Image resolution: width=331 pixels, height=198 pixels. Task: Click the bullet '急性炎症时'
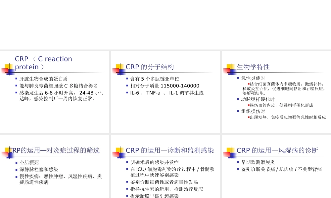point(253,78)
